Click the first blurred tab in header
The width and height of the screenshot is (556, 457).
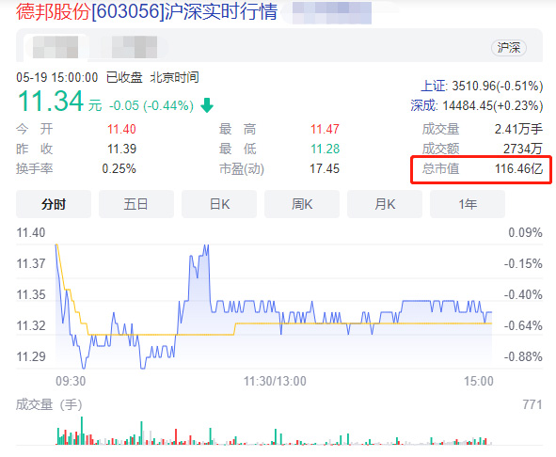coord(56,47)
